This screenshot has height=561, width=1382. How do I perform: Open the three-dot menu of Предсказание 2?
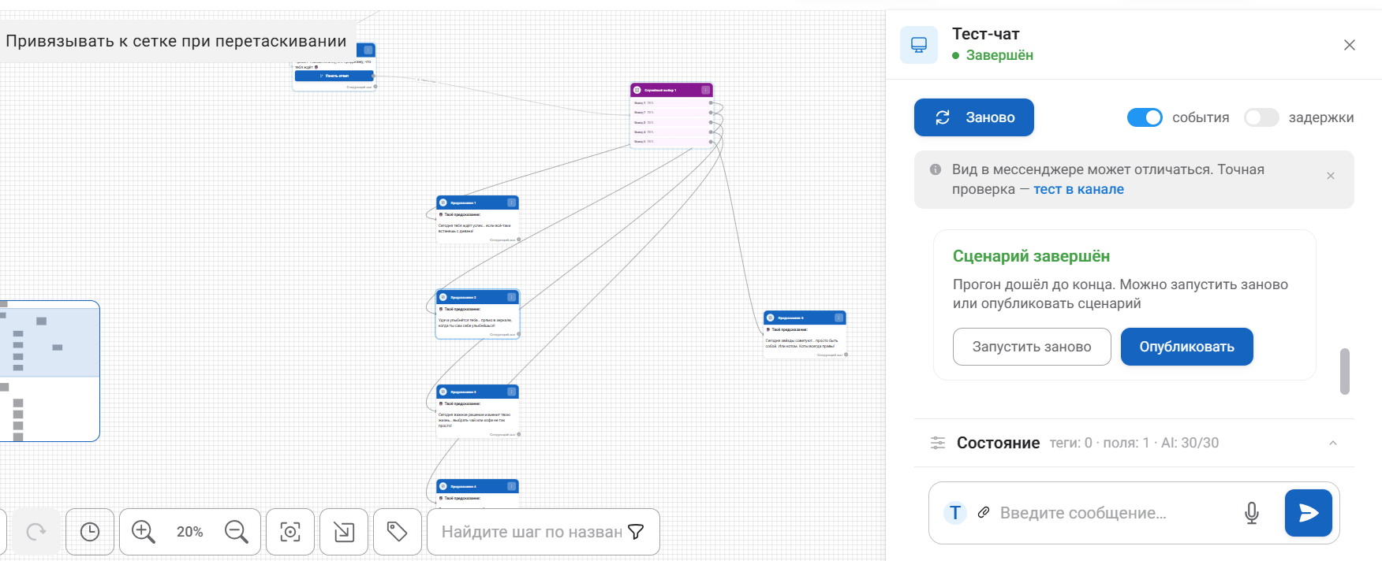(511, 297)
